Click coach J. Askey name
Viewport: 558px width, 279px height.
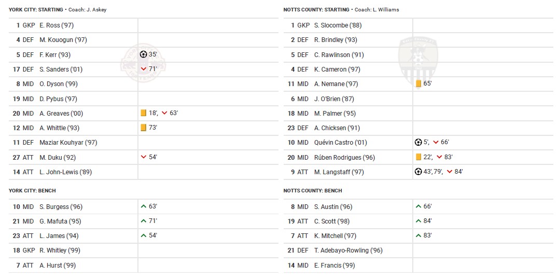pos(96,10)
